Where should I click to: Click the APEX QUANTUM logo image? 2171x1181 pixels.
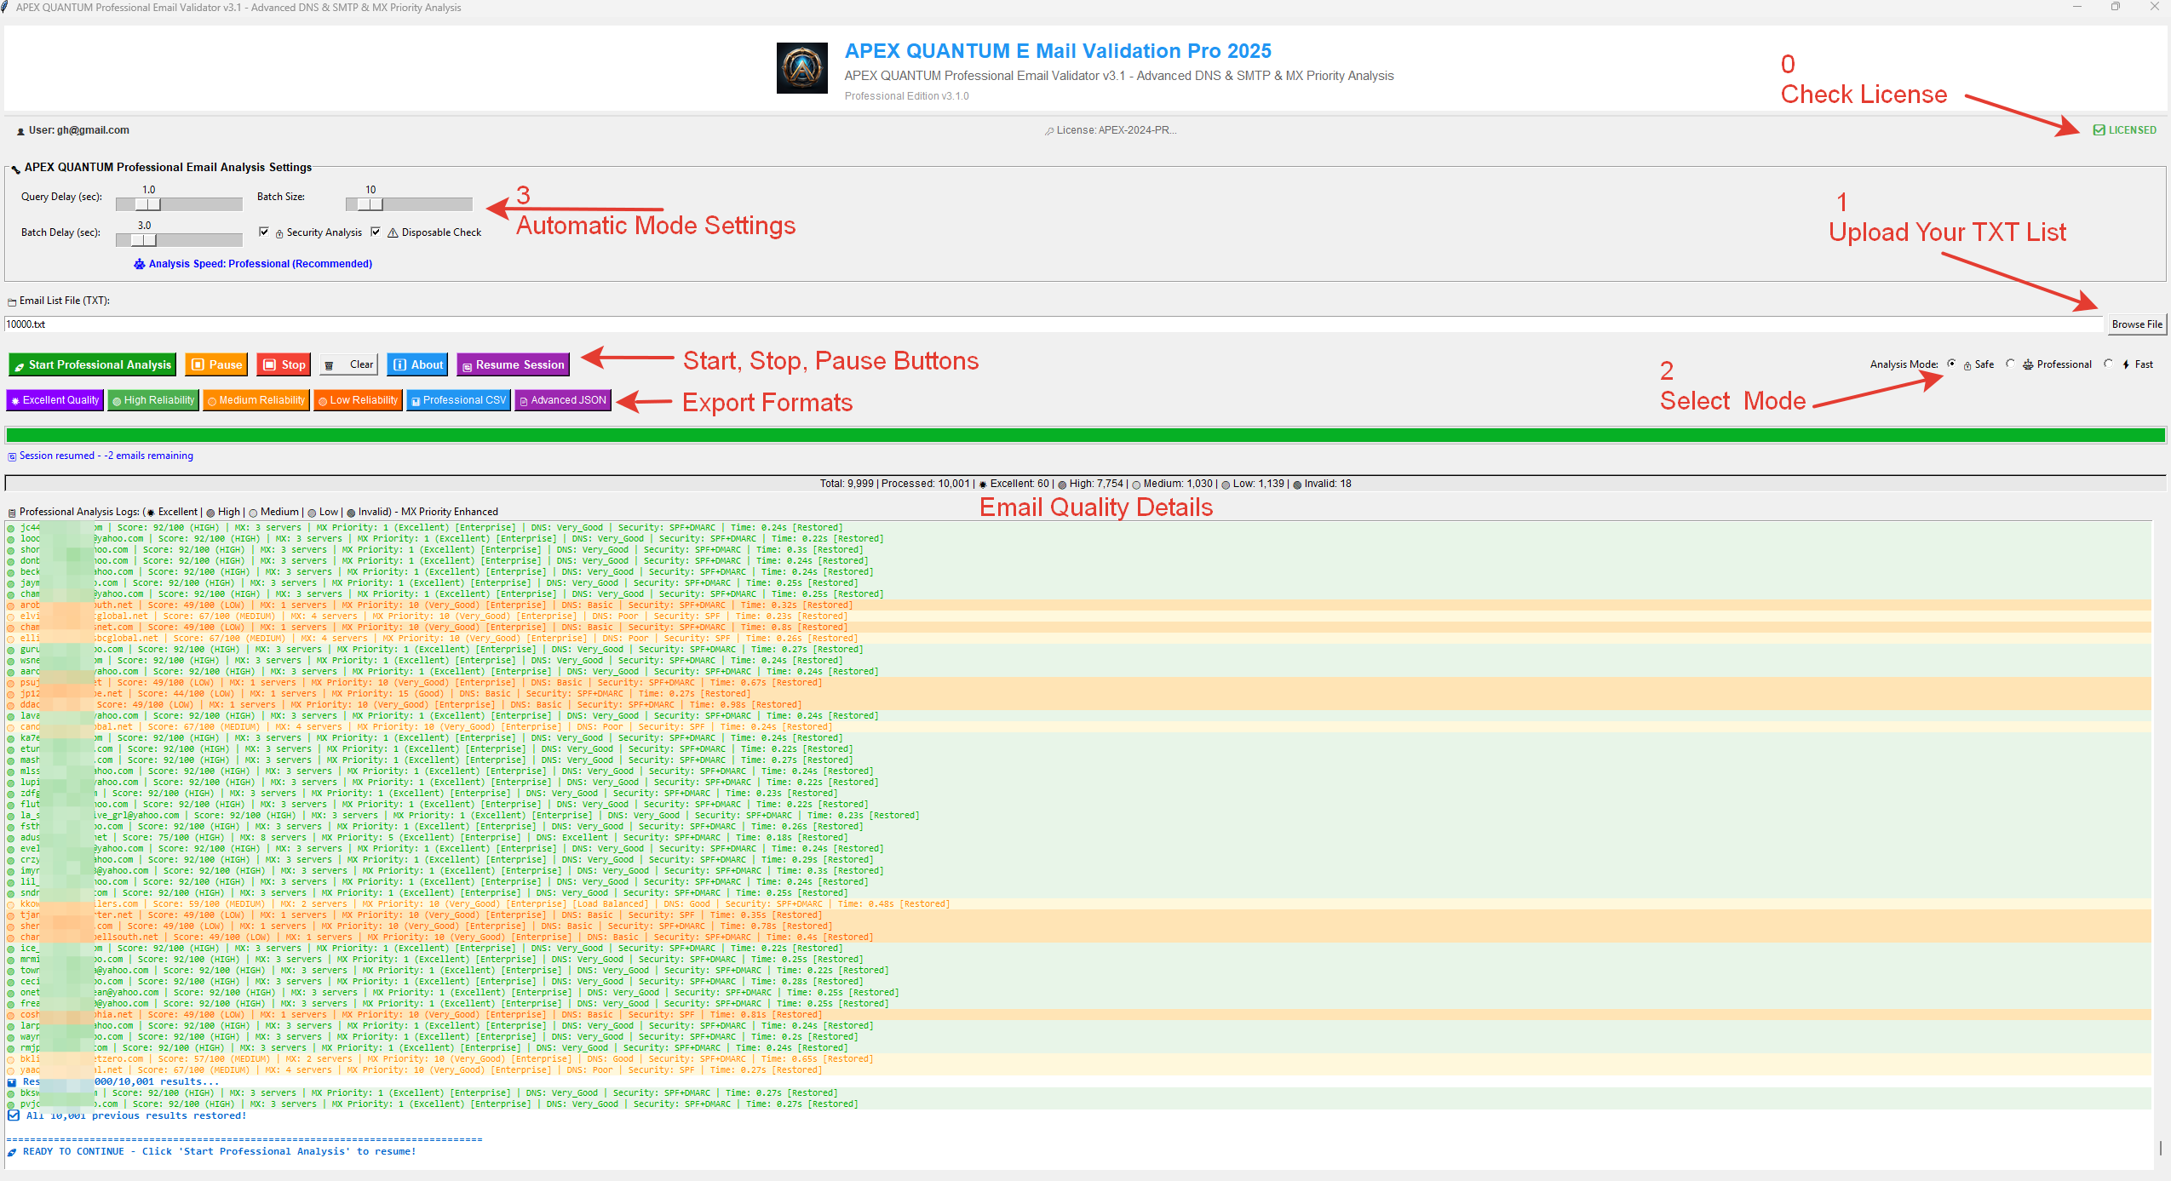click(x=801, y=68)
